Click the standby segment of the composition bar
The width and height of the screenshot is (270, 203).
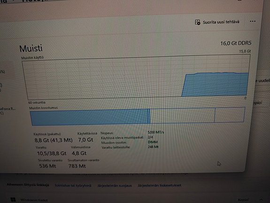(182, 115)
